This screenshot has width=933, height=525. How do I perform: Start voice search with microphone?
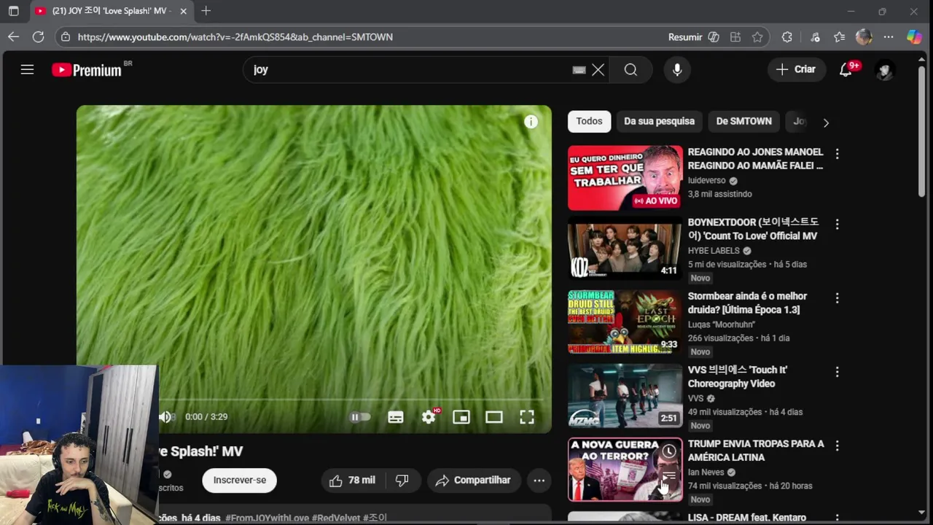pyautogui.click(x=677, y=70)
